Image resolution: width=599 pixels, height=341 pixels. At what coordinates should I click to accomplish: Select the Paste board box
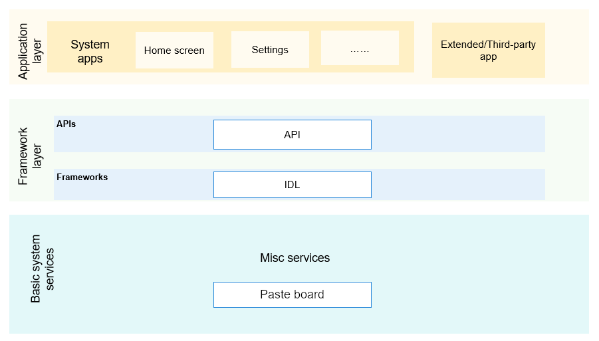(293, 294)
